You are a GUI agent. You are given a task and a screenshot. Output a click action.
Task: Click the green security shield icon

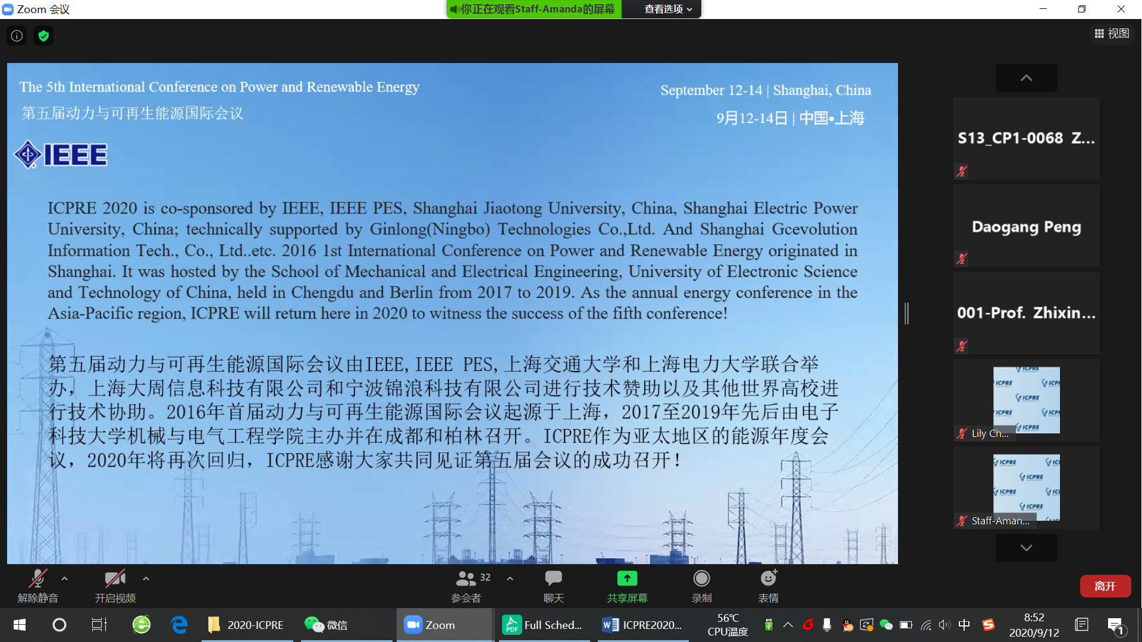43,36
